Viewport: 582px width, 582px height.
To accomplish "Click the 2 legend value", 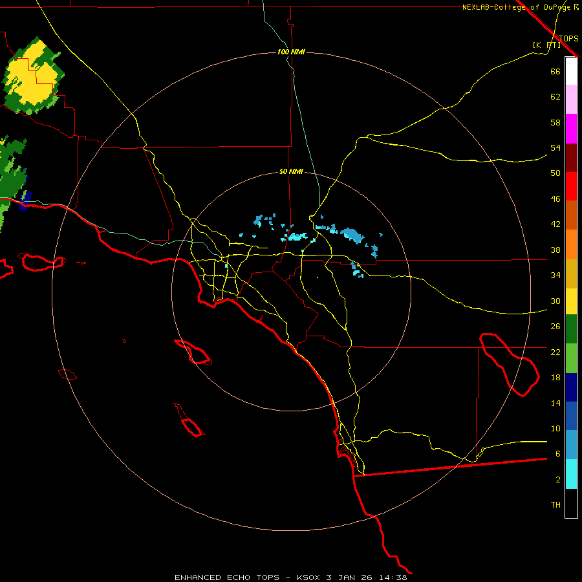I will coord(558,480).
